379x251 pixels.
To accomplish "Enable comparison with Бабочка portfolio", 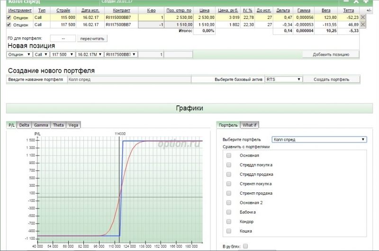I will (229, 212).
